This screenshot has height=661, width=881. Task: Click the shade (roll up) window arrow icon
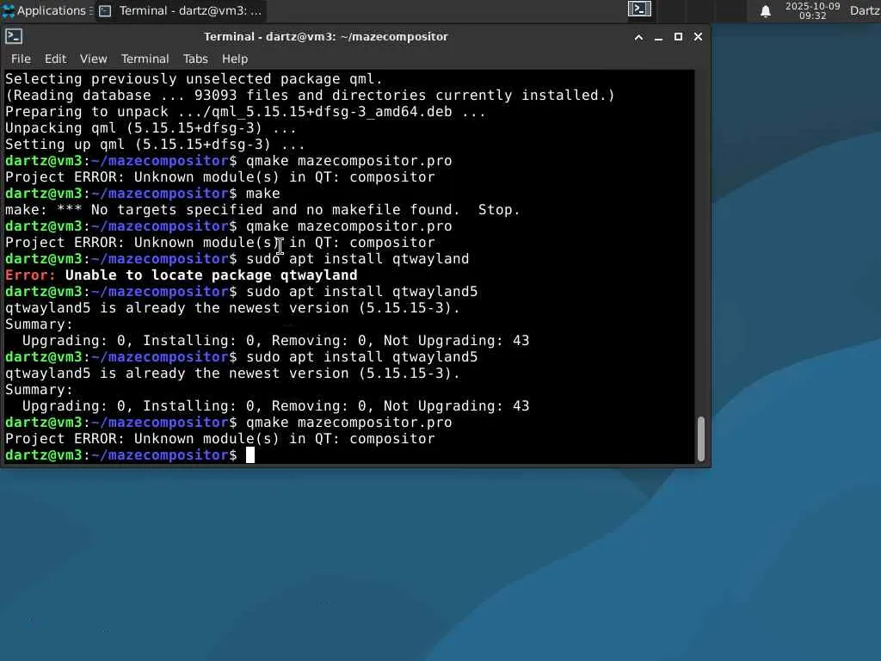[639, 37]
